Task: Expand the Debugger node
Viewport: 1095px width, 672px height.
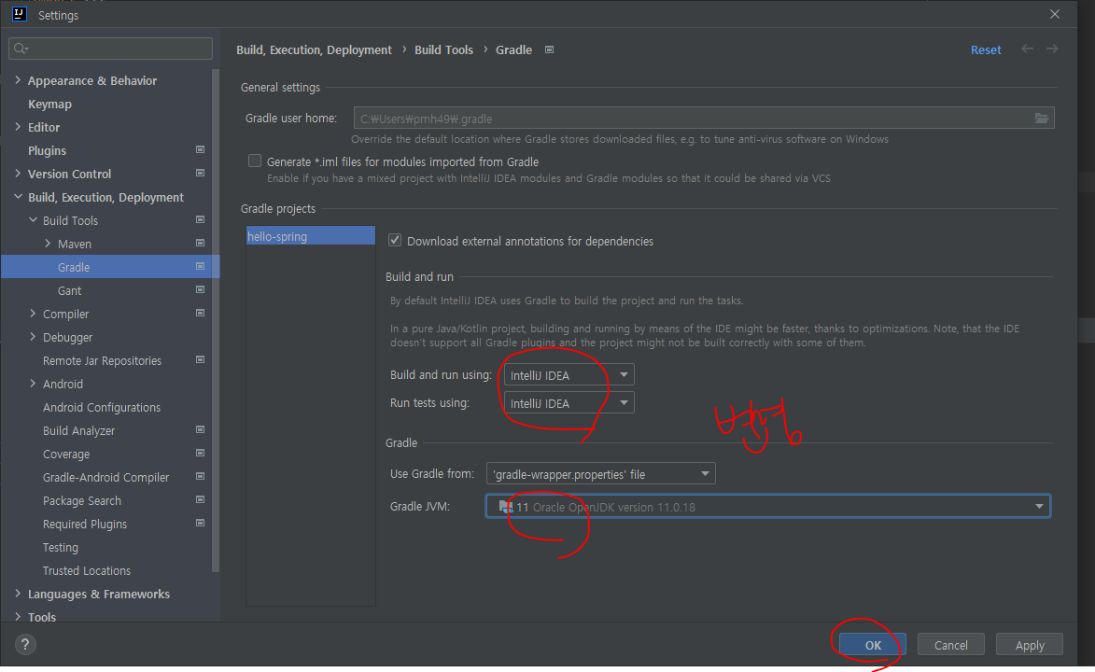Action: point(33,337)
